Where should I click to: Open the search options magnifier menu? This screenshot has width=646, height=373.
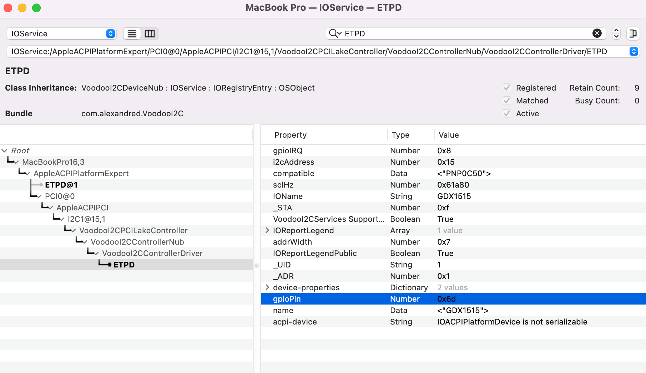(x=335, y=34)
